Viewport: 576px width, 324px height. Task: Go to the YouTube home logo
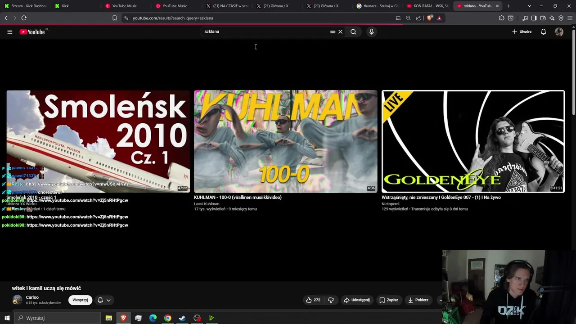click(32, 31)
